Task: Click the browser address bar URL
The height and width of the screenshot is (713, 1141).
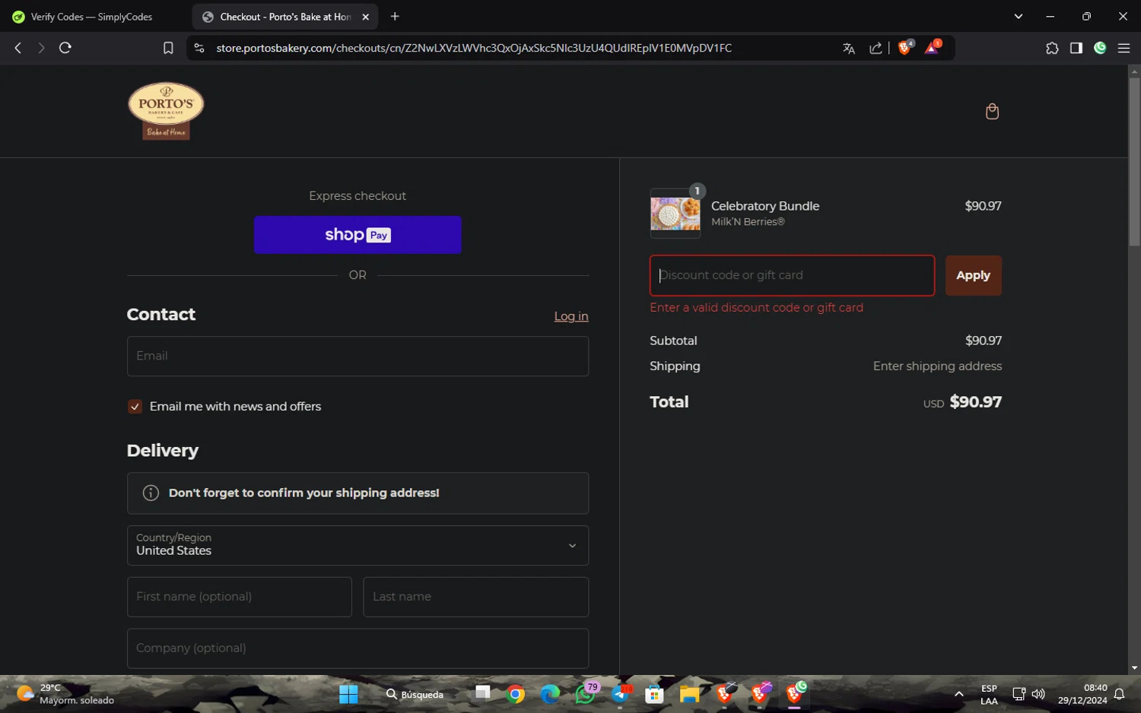Action: 474,48
